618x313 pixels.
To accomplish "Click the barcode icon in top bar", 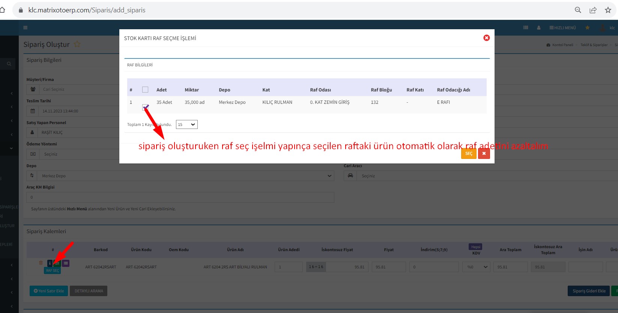I will click(526, 28).
